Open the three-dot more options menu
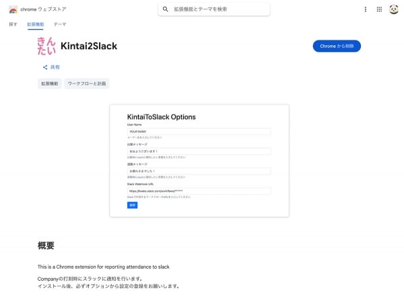This screenshot has height=299, width=404. 366,9
